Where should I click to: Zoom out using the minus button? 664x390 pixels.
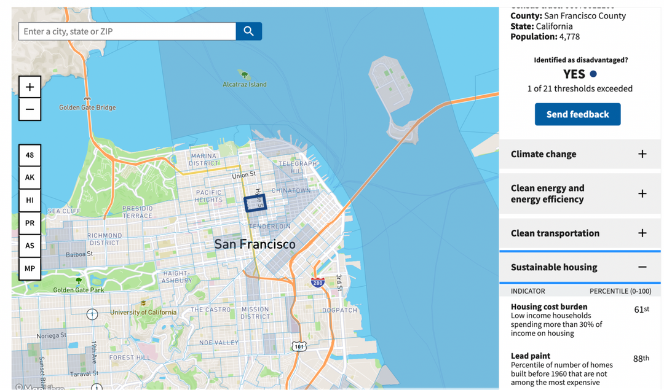30,109
